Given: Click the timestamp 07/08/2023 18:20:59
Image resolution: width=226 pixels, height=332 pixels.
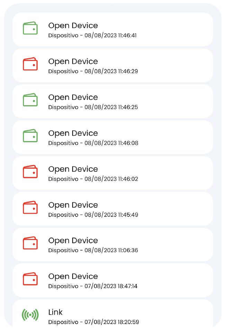Looking at the screenshot, I should (111, 322).
